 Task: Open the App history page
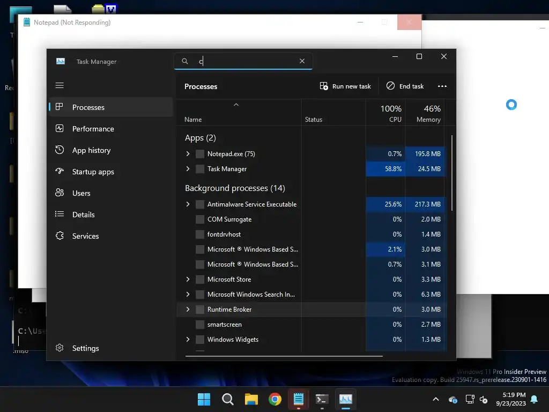tap(112, 150)
